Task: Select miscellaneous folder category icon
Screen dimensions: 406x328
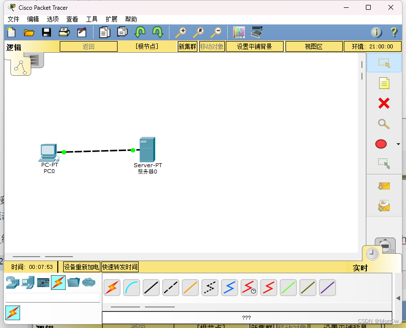Action: (73, 282)
